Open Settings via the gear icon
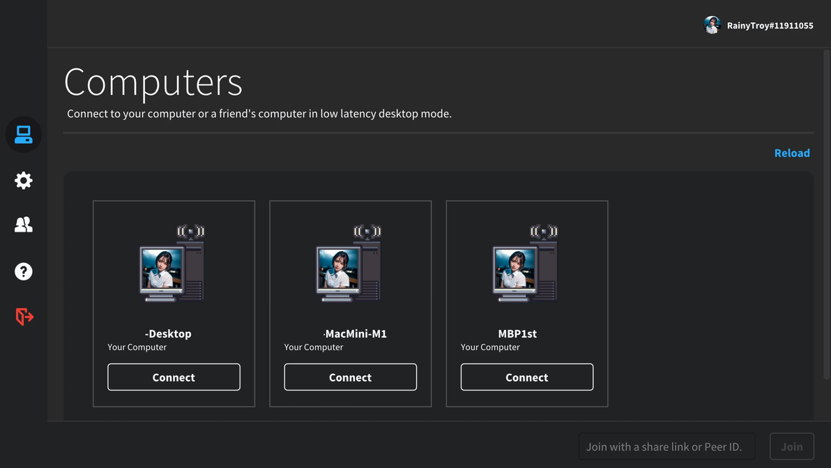831x468 pixels. (x=24, y=181)
